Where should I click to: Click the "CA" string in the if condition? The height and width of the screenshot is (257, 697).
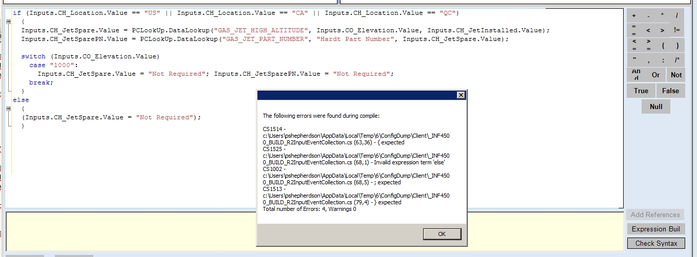(x=301, y=13)
